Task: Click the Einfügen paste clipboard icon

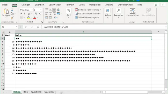Action: coord(6,11)
